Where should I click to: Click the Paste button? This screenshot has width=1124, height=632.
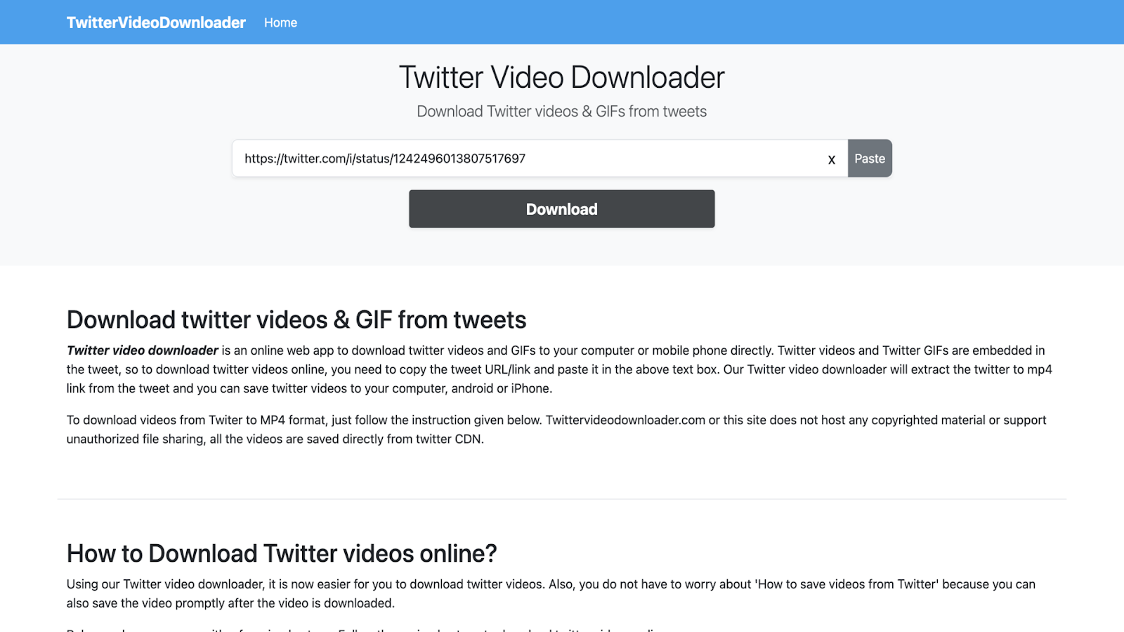tap(870, 159)
